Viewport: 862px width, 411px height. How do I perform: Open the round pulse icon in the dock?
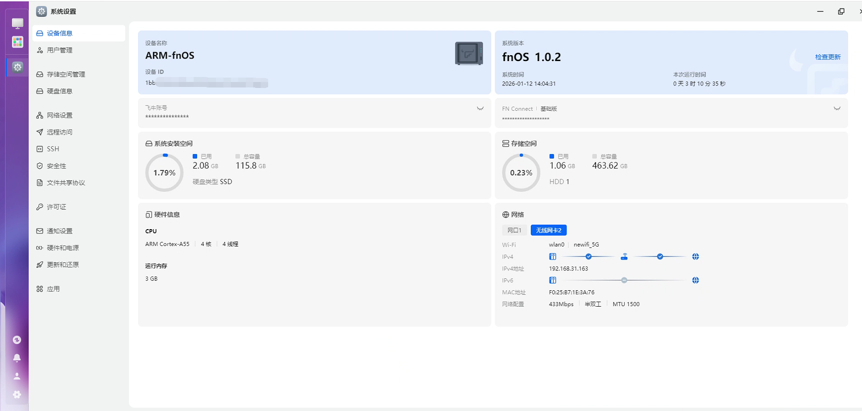(x=17, y=340)
